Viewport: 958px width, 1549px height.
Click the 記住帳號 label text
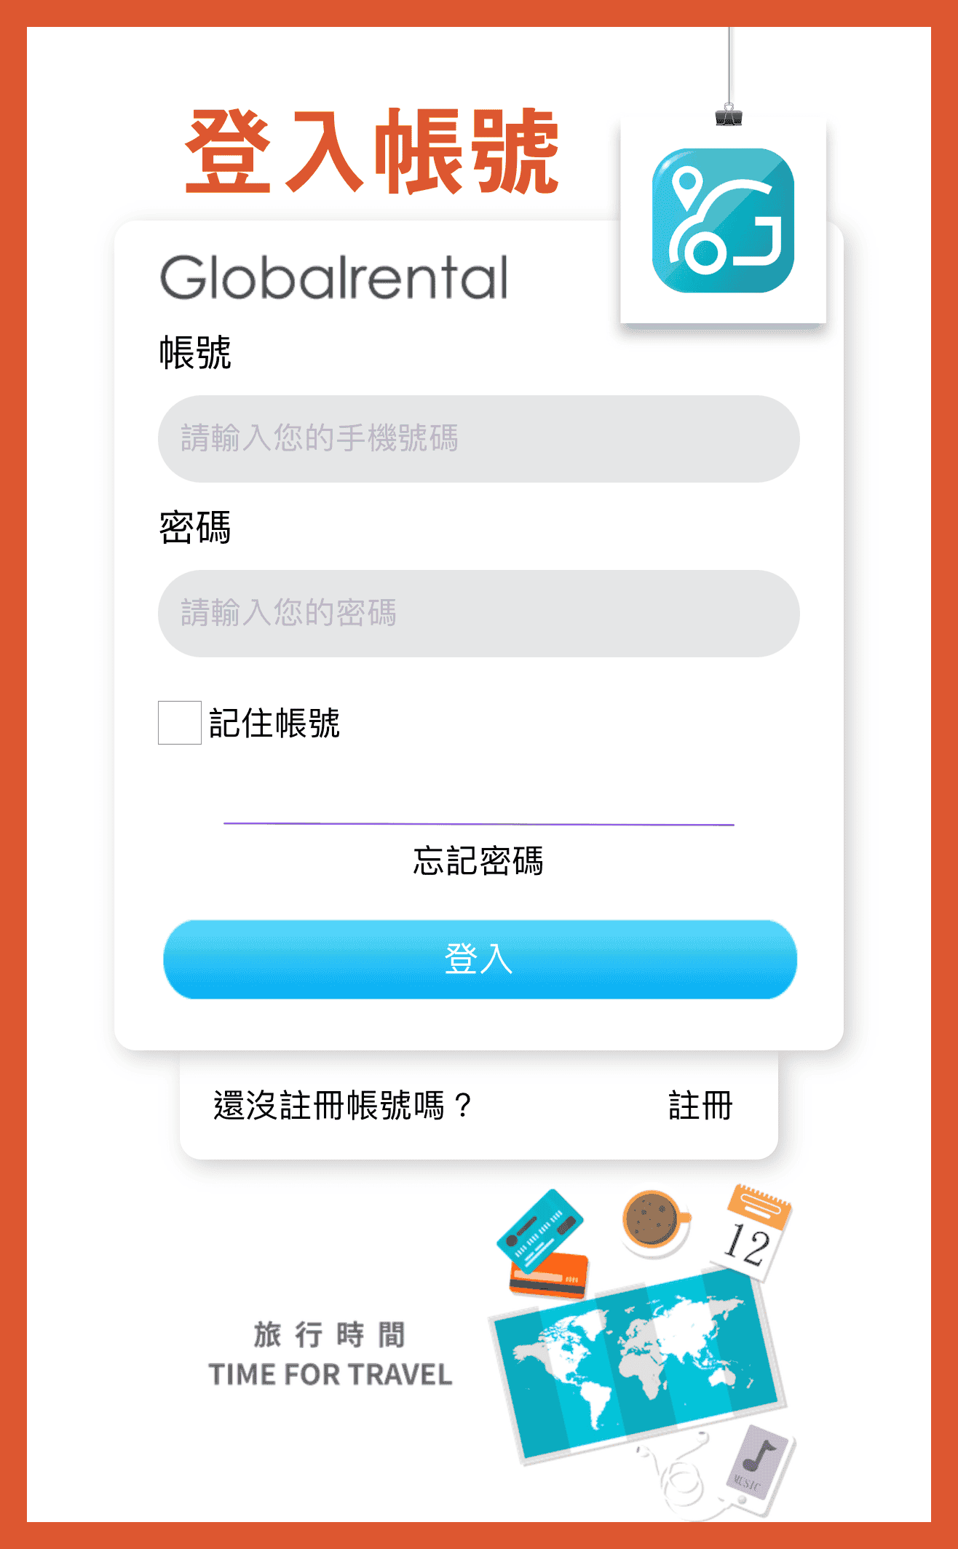pos(274,723)
